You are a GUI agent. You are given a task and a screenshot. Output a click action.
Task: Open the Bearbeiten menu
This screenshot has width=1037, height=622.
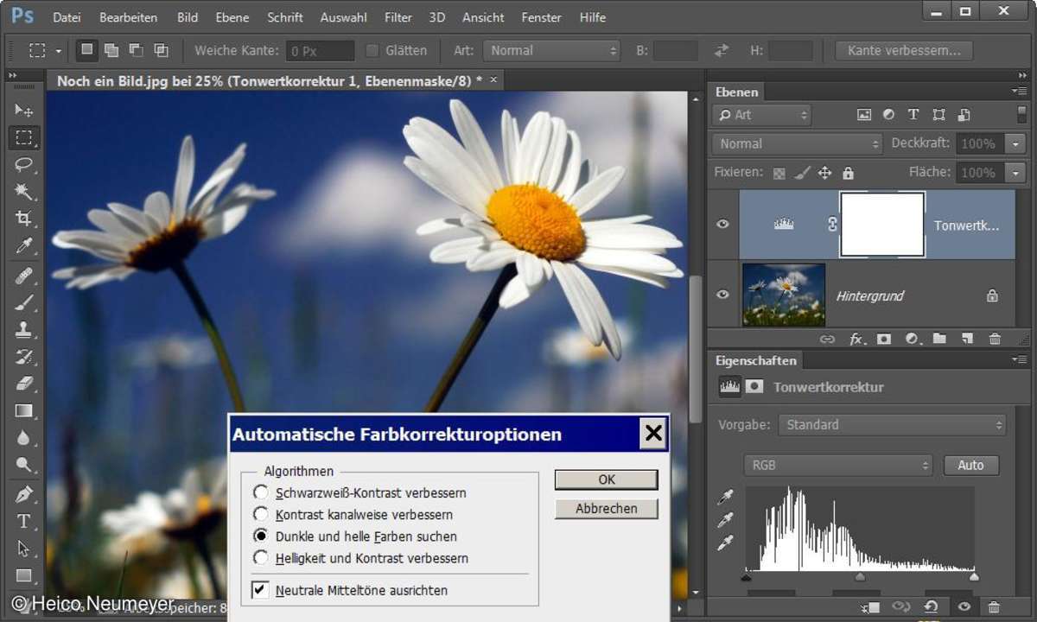click(128, 17)
